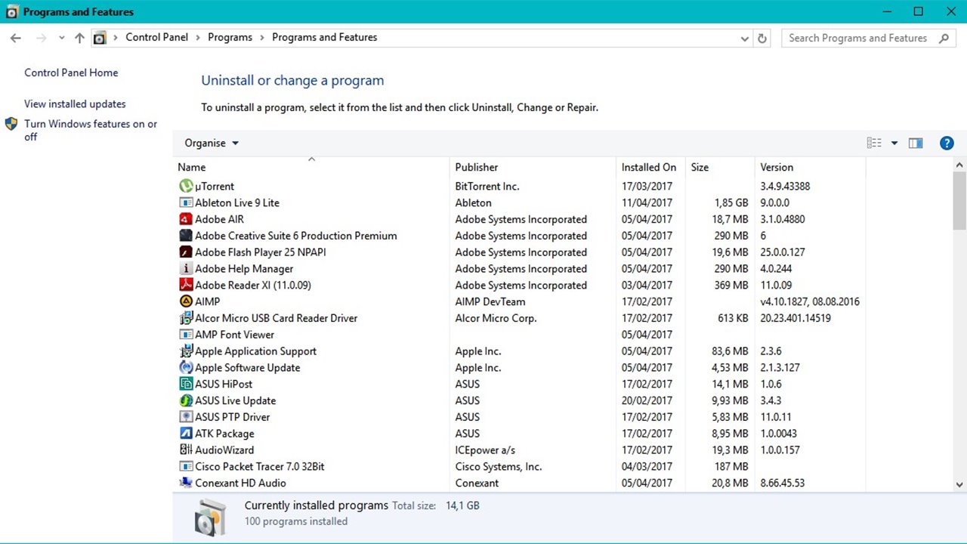Sort list by Size column header
The width and height of the screenshot is (967, 544).
(700, 167)
